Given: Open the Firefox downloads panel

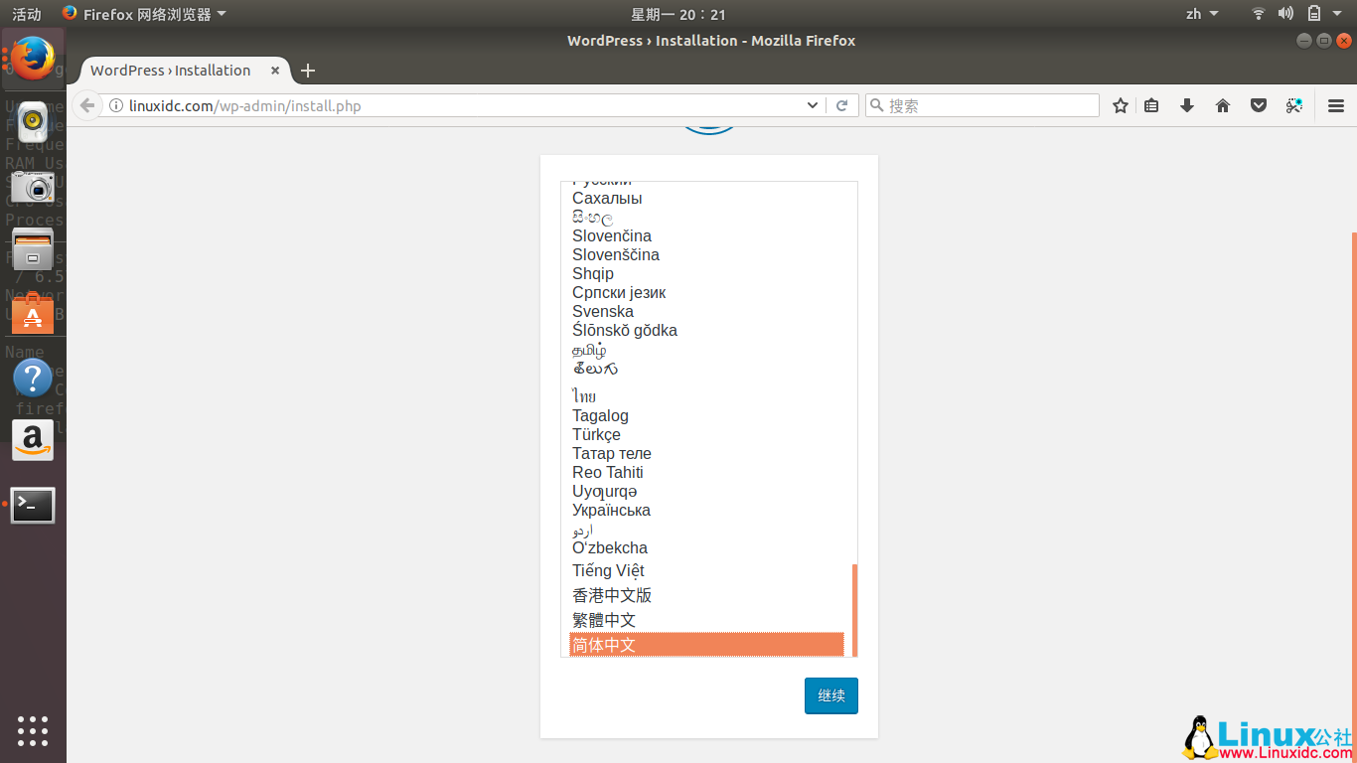Looking at the screenshot, I should point(1186,105).
